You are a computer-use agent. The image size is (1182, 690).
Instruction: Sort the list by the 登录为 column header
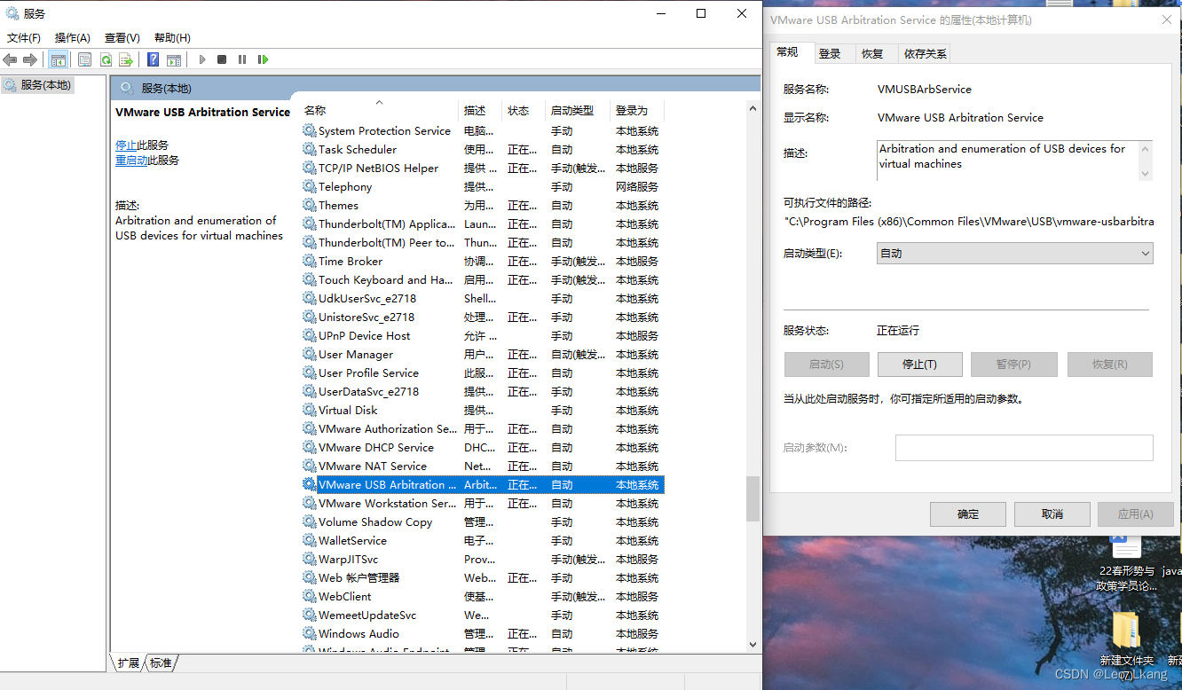click(636, 111)
